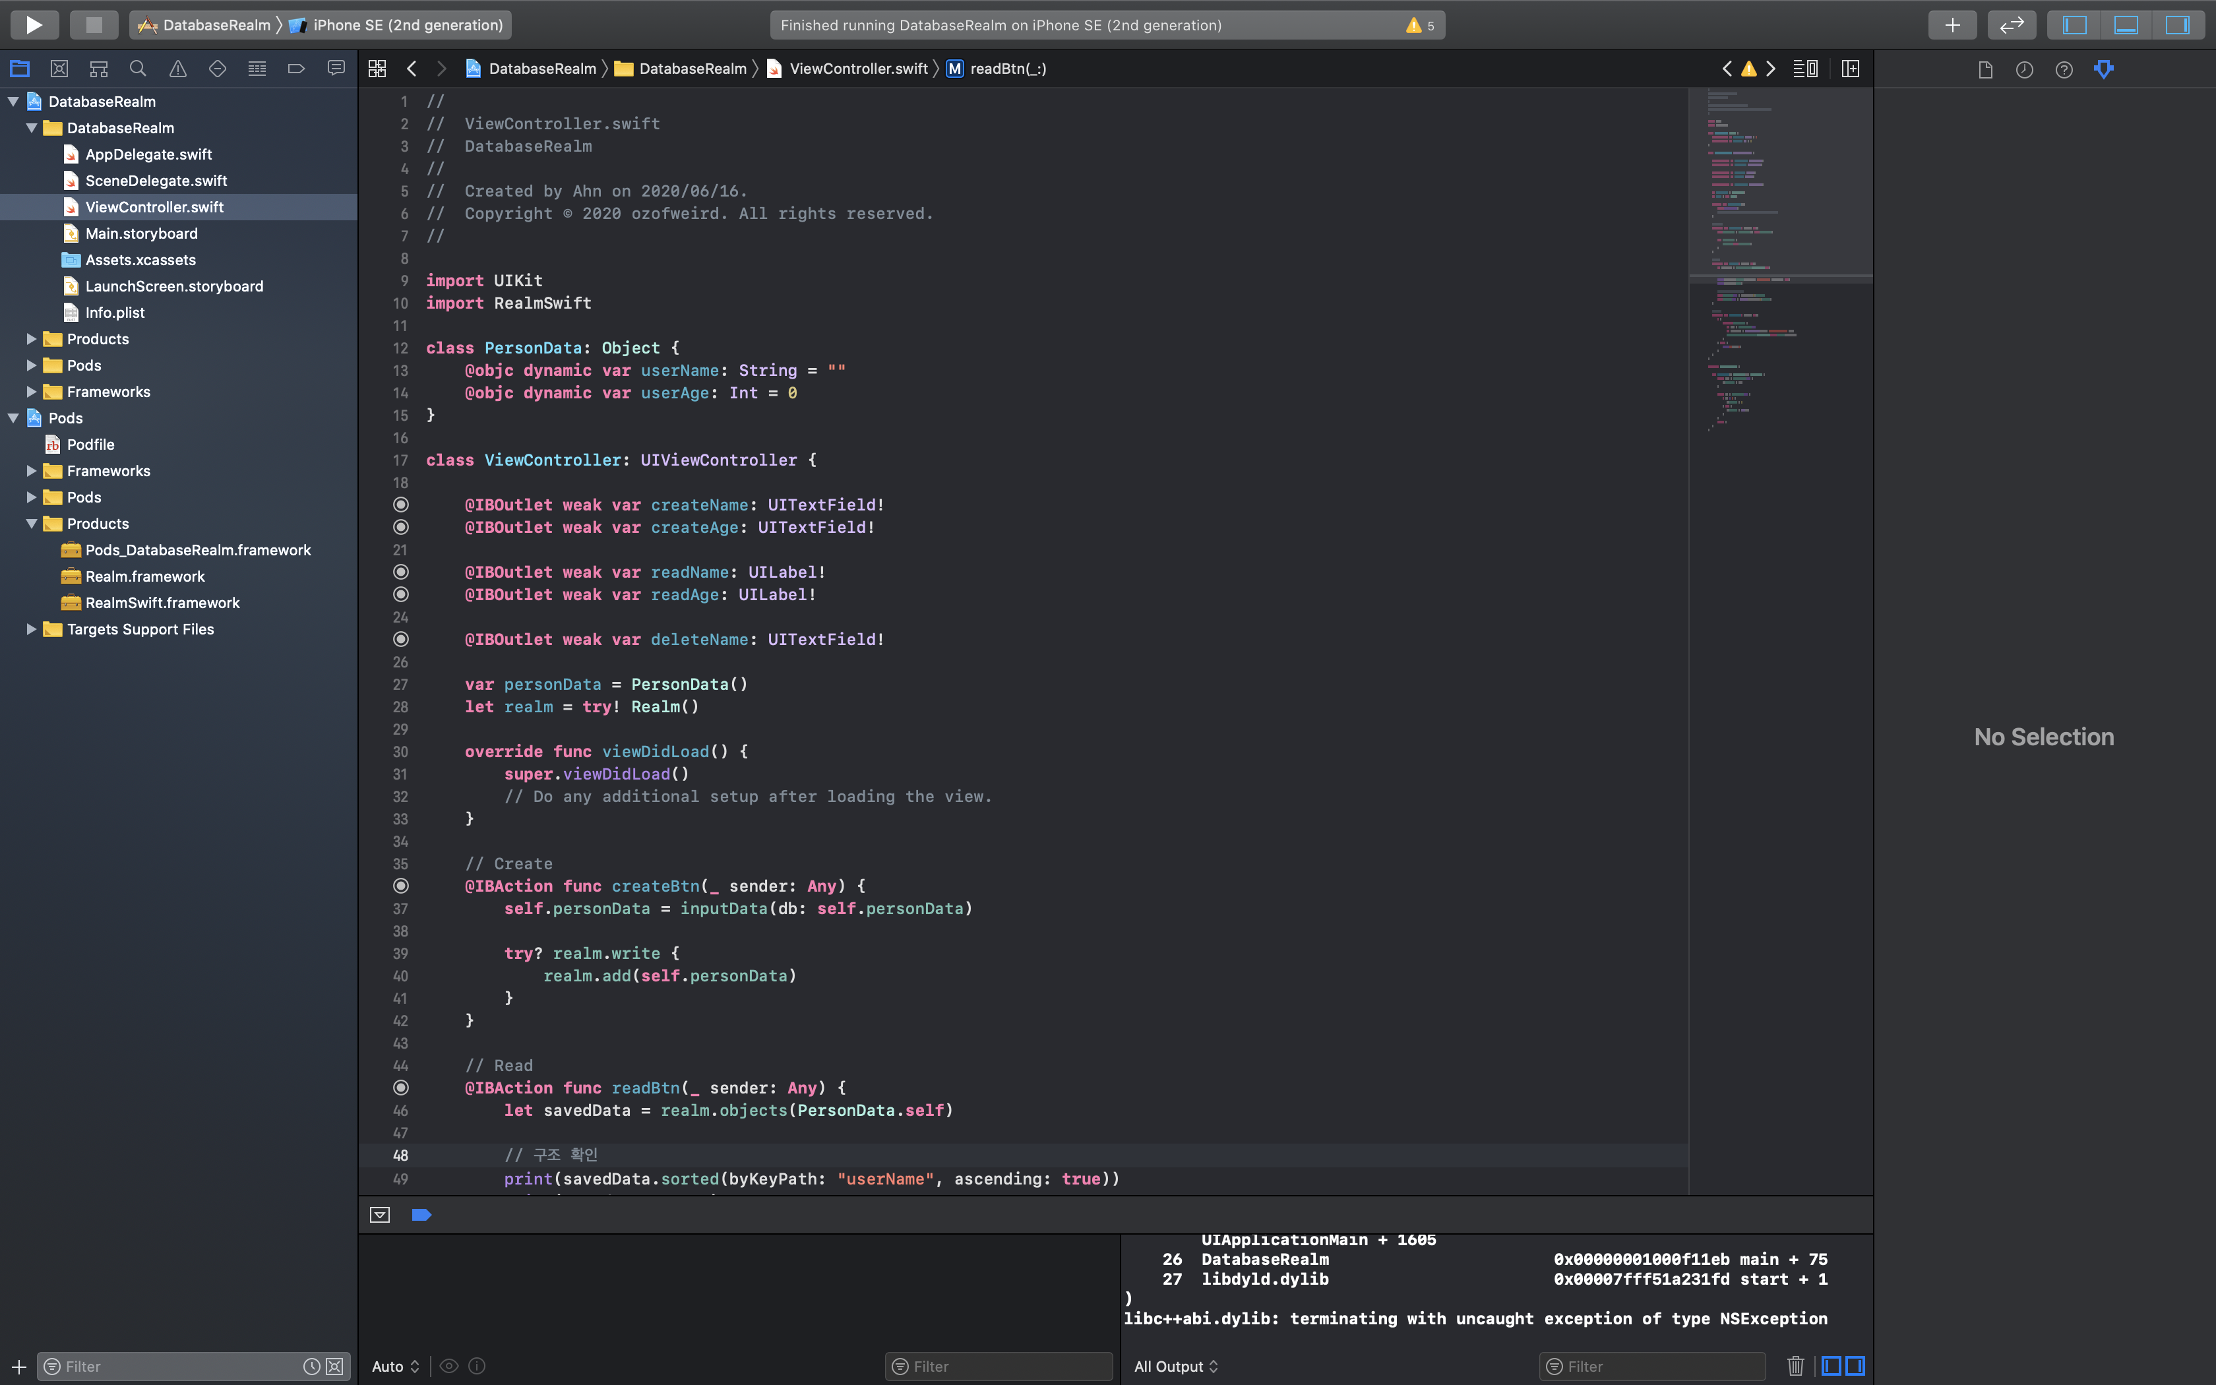Expand the Targets Support Files folder

[31, 629]
